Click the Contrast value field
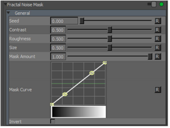This screenshot has width=170, height=128. coord(58,30)
